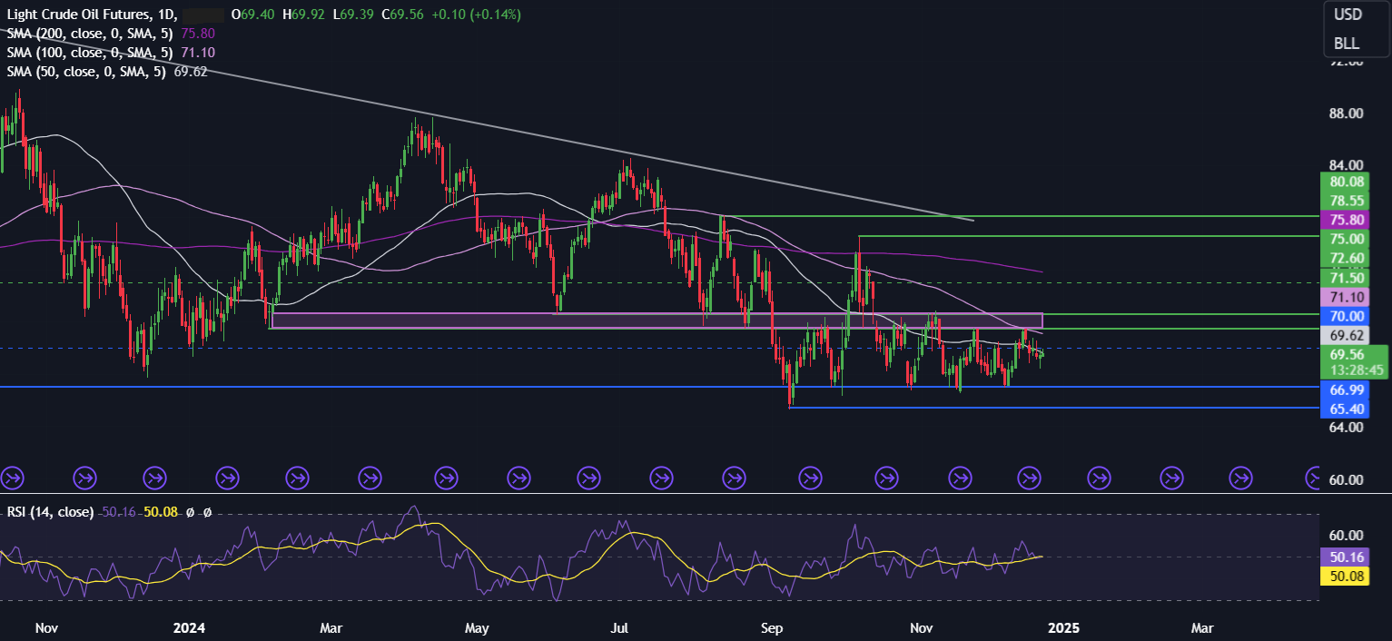Click the 2025 label on time axis
Screen dimensions: 1392x641
click(1064, 627)
